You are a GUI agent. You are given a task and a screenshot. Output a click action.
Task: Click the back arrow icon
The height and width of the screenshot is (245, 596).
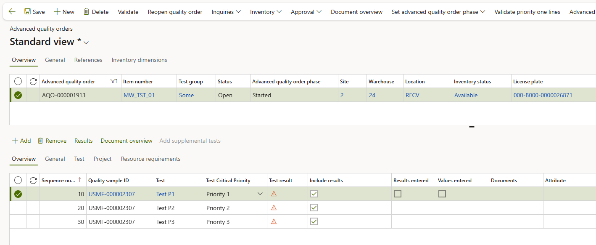[x=12, y=12]
